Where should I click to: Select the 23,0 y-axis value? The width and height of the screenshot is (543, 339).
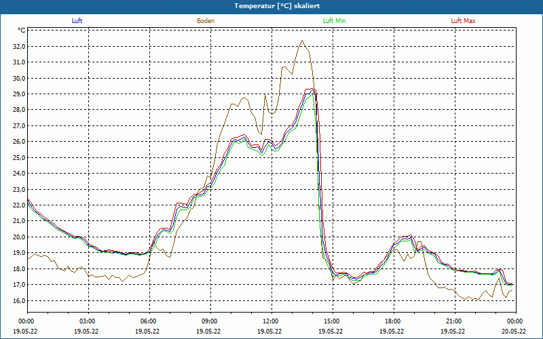(19, 190)
